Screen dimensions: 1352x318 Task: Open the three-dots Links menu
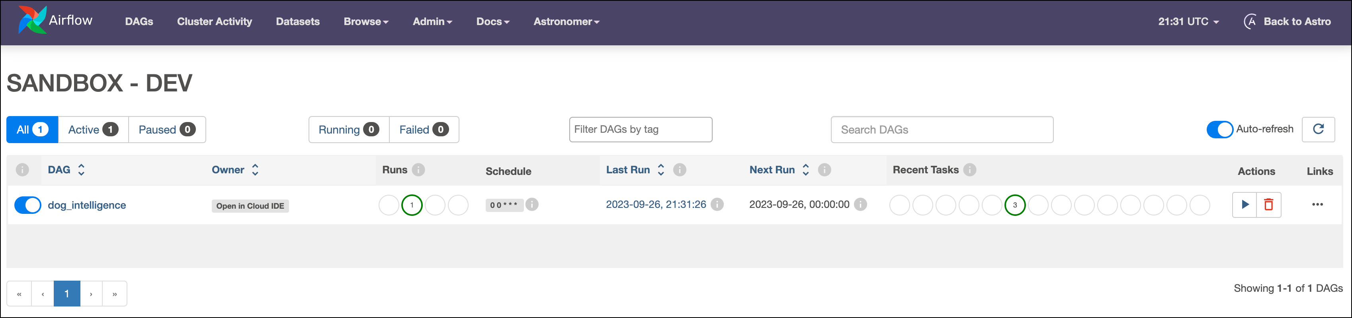(1317, 204)
